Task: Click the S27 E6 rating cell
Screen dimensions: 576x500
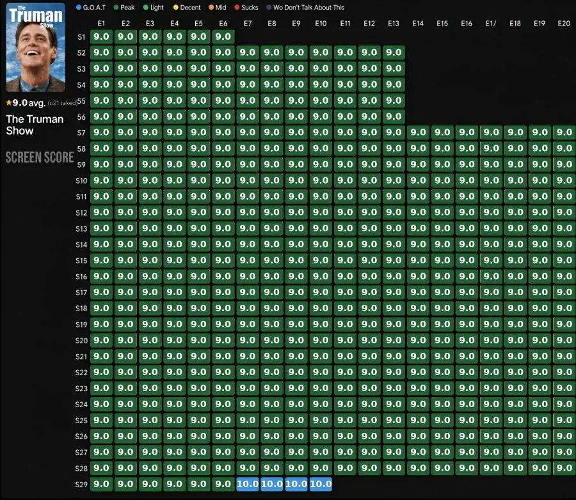Action: pyautogui.click(x=223, y=452)
